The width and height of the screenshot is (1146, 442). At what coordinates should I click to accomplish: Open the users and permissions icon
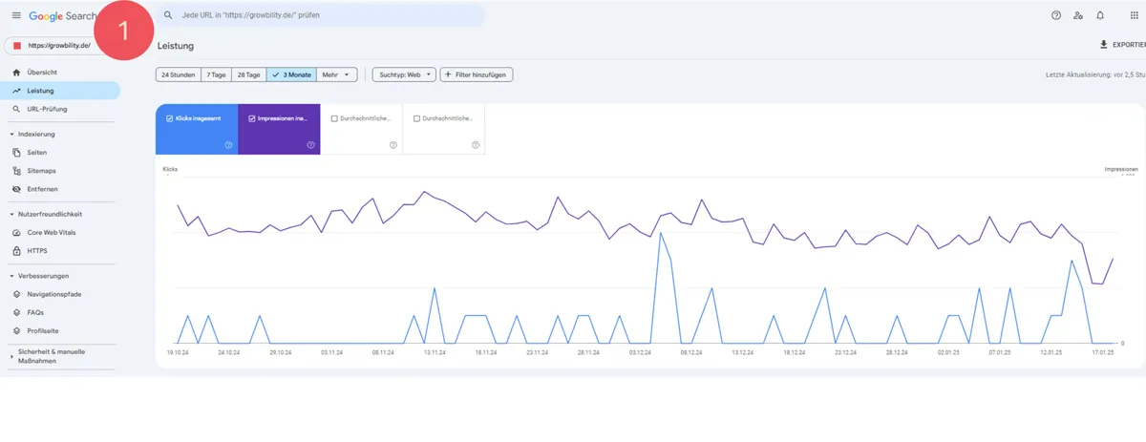pyautogui.click(x=1078, y=15)
